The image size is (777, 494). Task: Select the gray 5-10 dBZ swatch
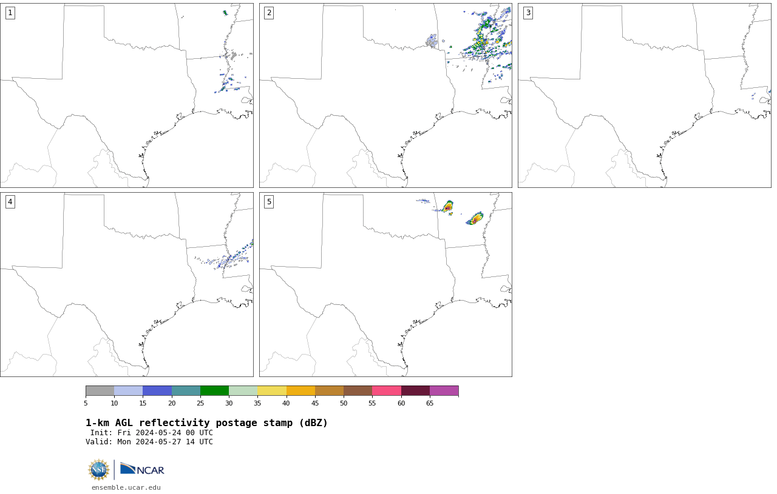tap(100, 390)
